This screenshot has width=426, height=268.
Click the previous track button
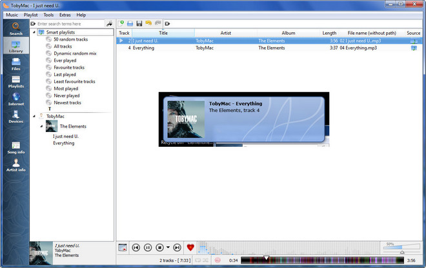136,247
